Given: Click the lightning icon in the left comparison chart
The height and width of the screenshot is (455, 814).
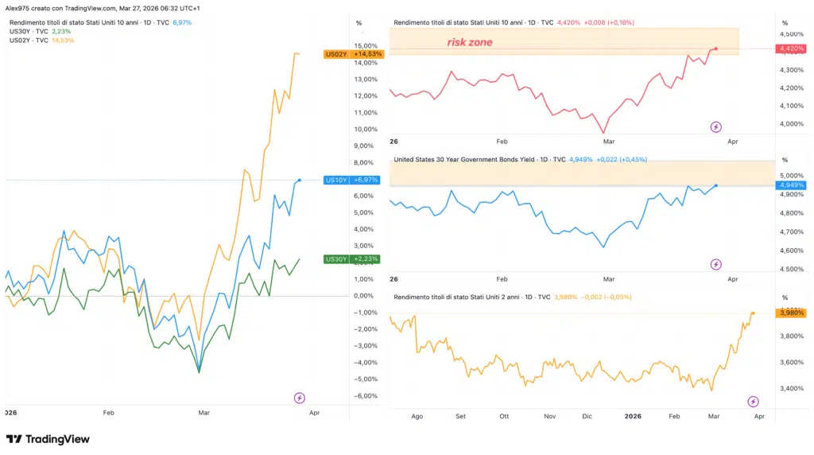Looking at the screenshot, I should point(300,398).
